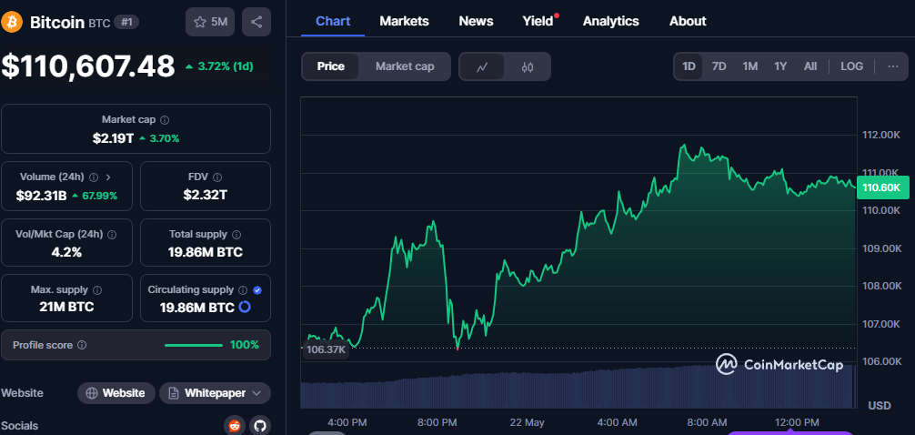Click the $92.31B volume value
915x435 pixels.
(41, 196)
